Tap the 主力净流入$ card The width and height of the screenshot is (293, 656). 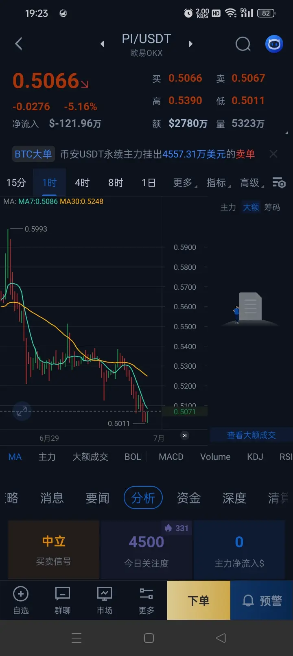239,549
